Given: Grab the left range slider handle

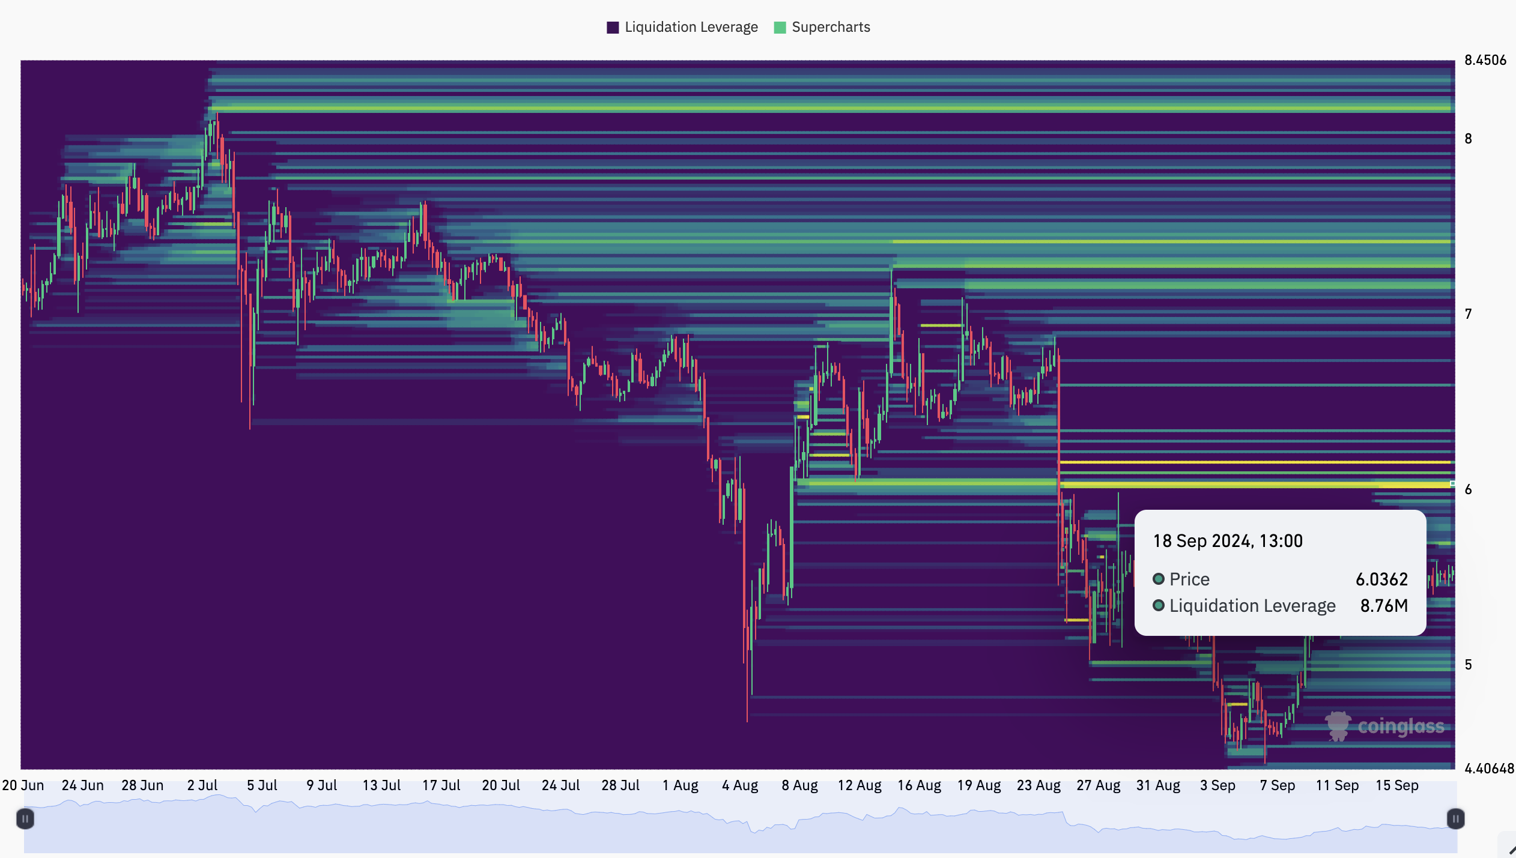Looking at the screenshot, I should (x=25, y=818).
